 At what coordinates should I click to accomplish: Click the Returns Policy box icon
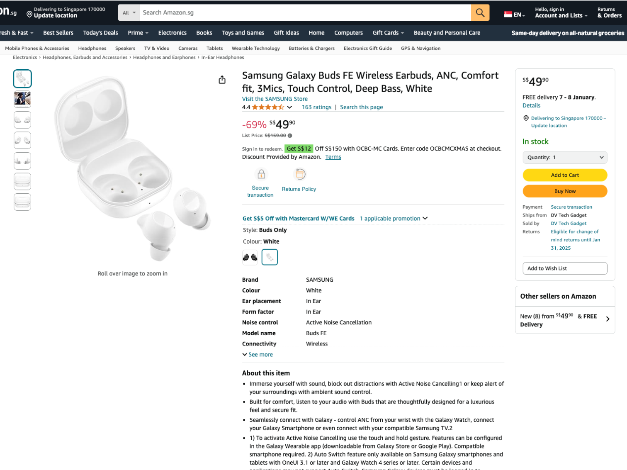pos(300,174)
